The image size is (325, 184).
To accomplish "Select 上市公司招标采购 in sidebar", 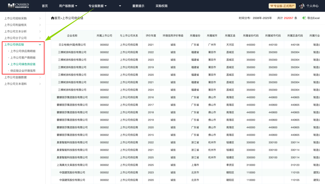I will click(x=16, y=18).
